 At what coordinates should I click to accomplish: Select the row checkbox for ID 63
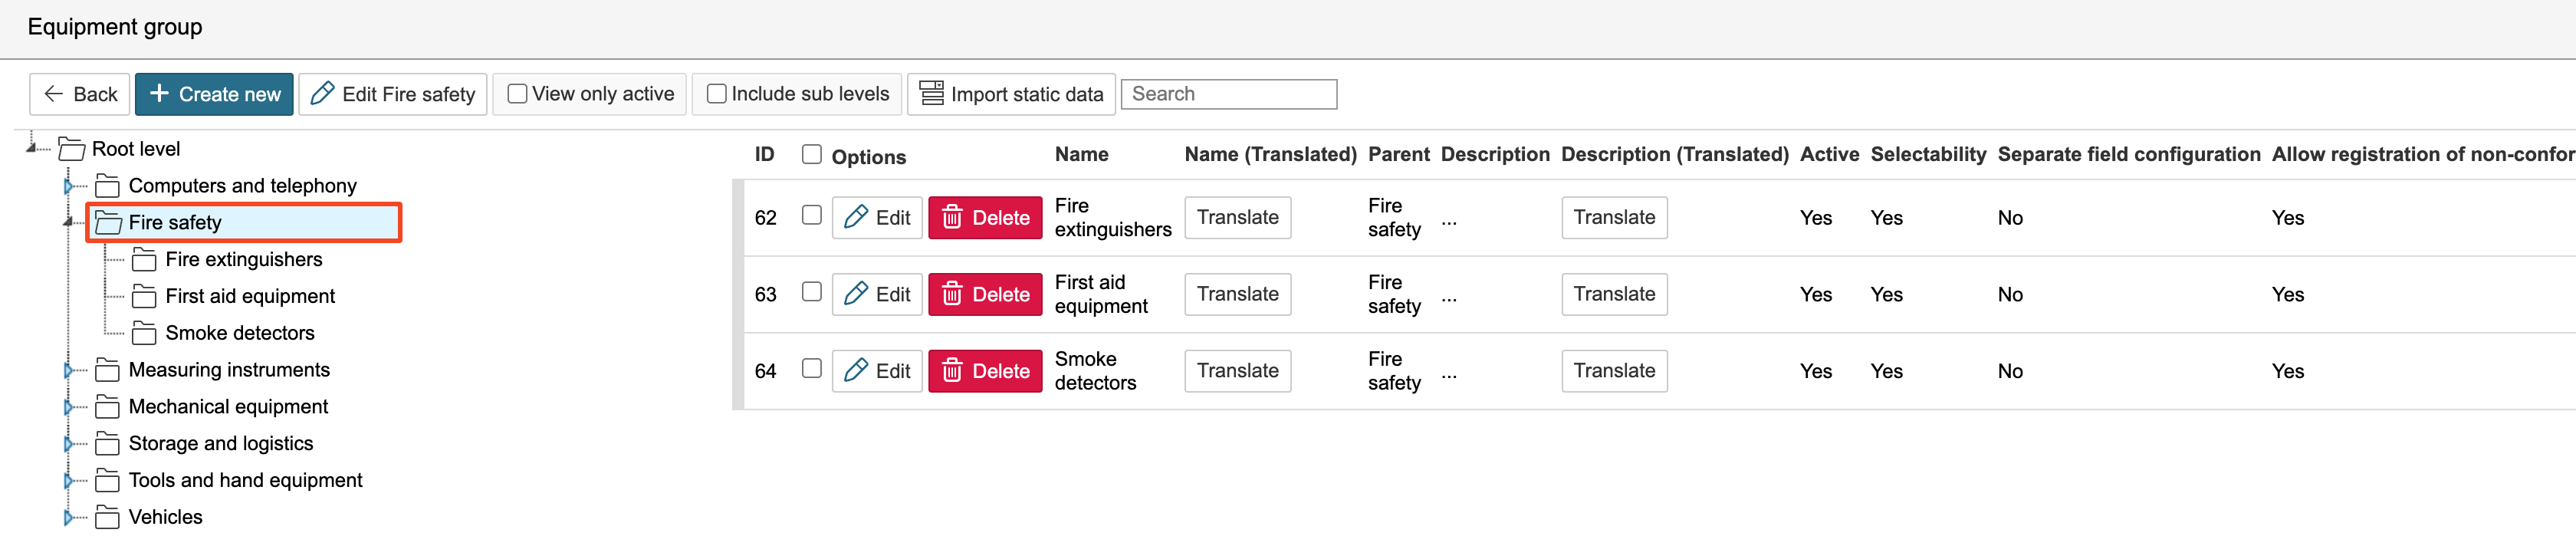pyautogui.click(x=811, y=292)
